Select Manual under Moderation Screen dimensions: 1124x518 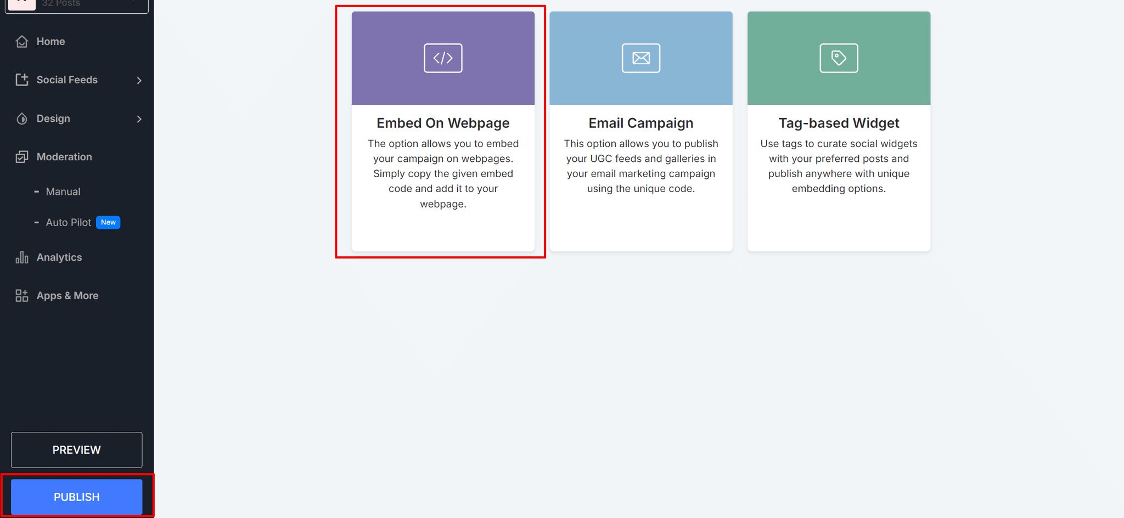[x=63, y=191]
